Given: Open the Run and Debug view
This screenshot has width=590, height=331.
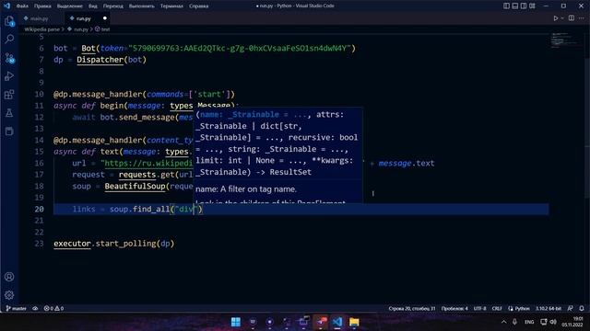Looking at the screenshot, I should [x=9, y=76].
